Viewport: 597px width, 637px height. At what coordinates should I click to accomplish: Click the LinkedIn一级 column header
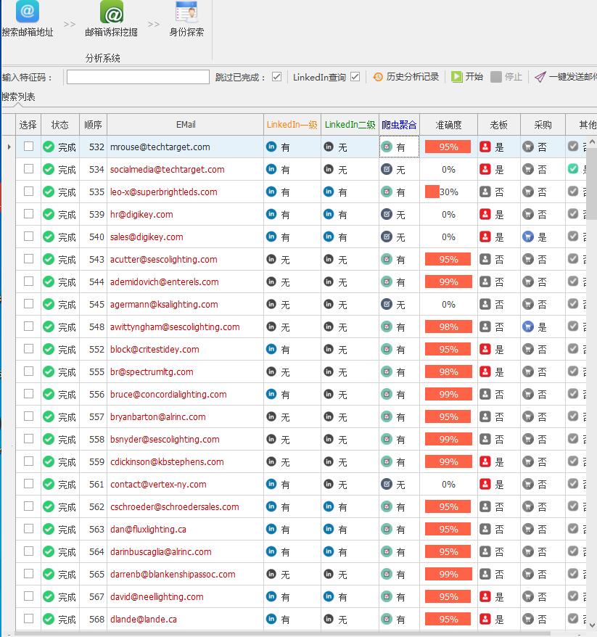pos(292,125)
